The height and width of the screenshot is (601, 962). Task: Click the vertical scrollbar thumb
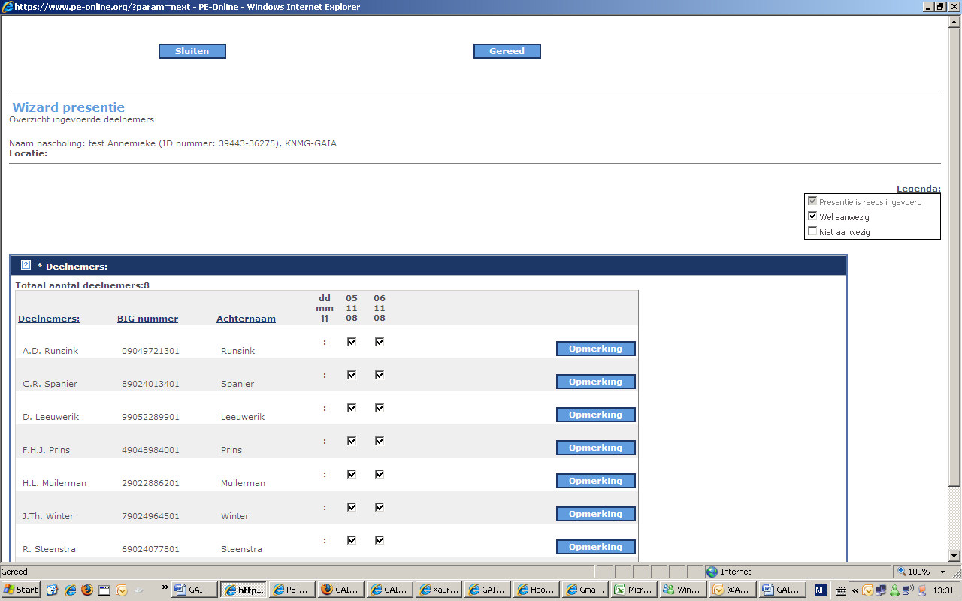955,256
